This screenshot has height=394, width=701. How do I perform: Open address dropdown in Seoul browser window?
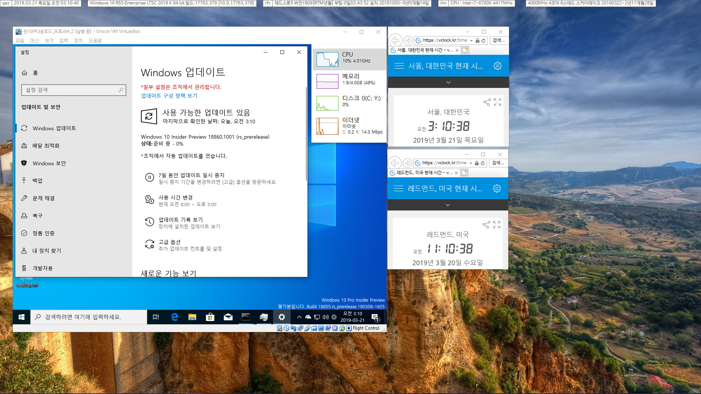pyautogui.click(x=472, y=40)
